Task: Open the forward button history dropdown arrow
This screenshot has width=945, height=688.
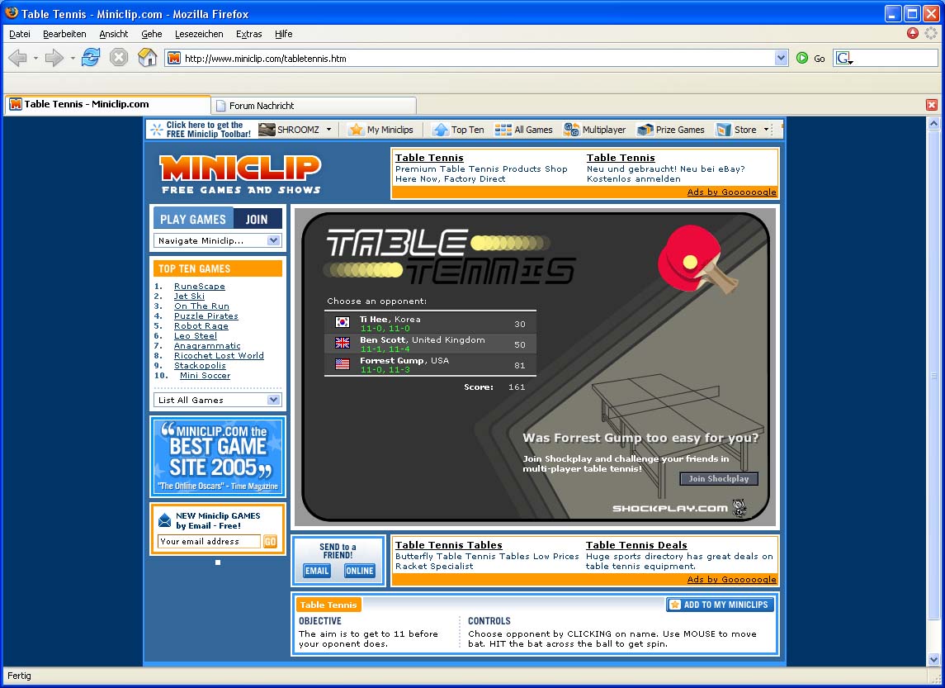Action: tap(73, 59)
